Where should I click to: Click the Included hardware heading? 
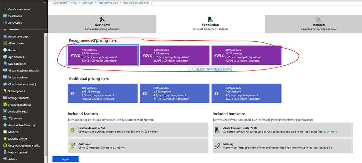coord(229,114)
